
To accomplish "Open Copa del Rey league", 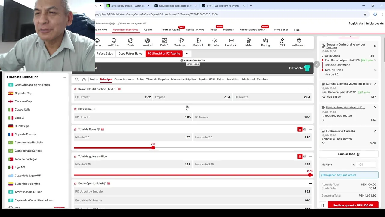I will (x=23, y=93).
